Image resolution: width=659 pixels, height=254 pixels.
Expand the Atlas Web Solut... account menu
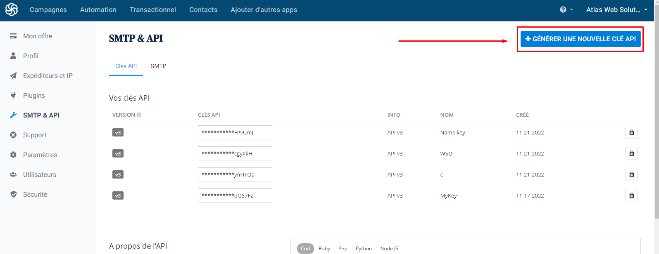(x=616, y=9)
